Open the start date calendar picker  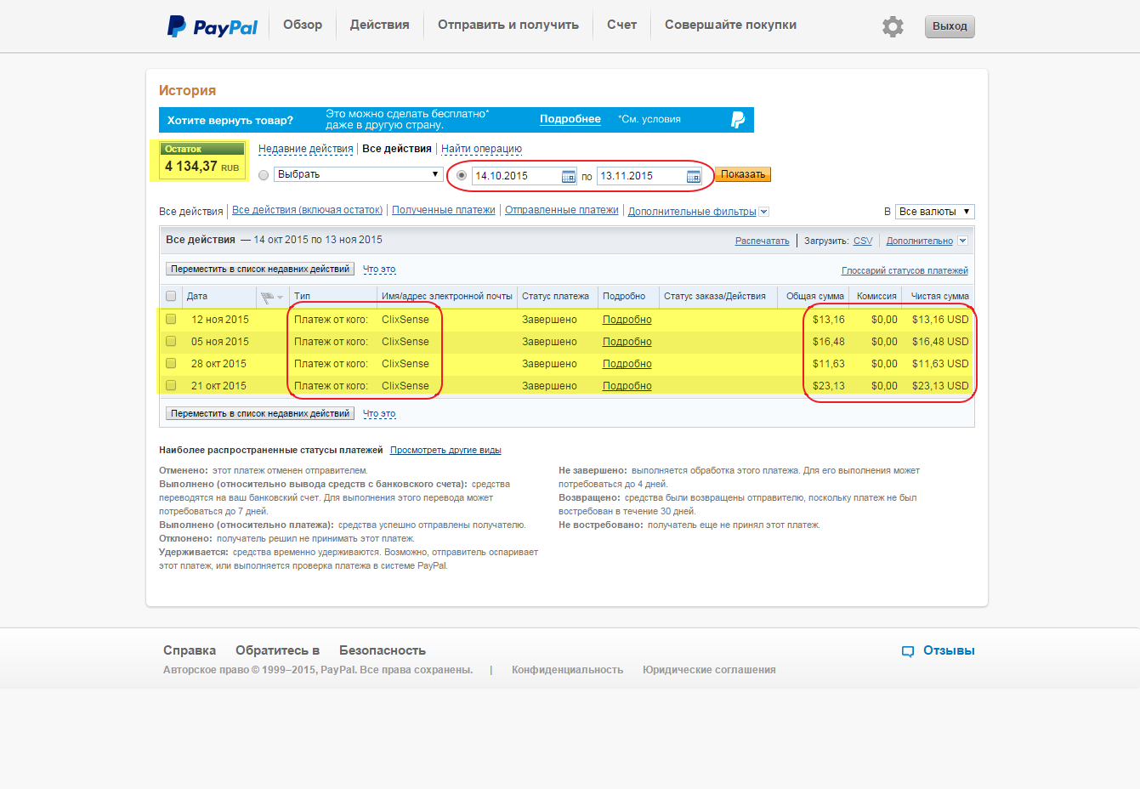click(569, 176)
